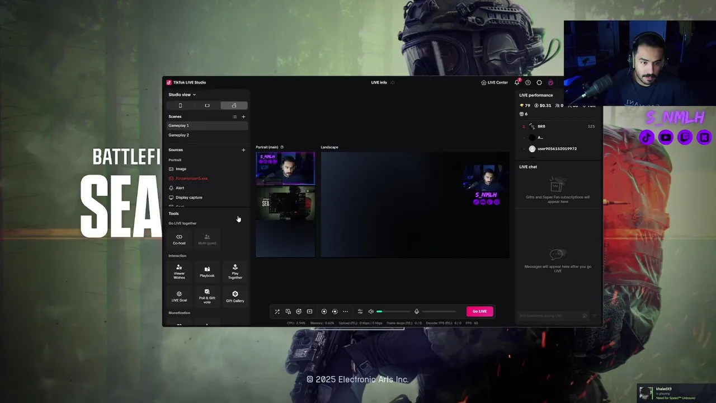The image size is (716, 403).
Task: Select the webcam thumbnail in portrait preview
Action: tap(285, 168)
